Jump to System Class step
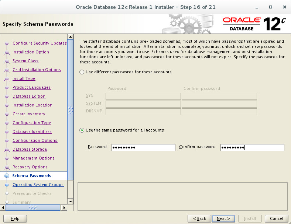The image size is (291, 224). coord(25,61)
